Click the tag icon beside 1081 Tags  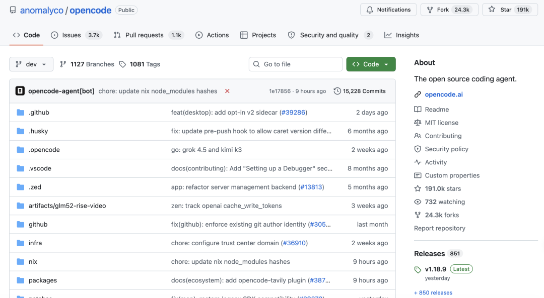(122, 64)
